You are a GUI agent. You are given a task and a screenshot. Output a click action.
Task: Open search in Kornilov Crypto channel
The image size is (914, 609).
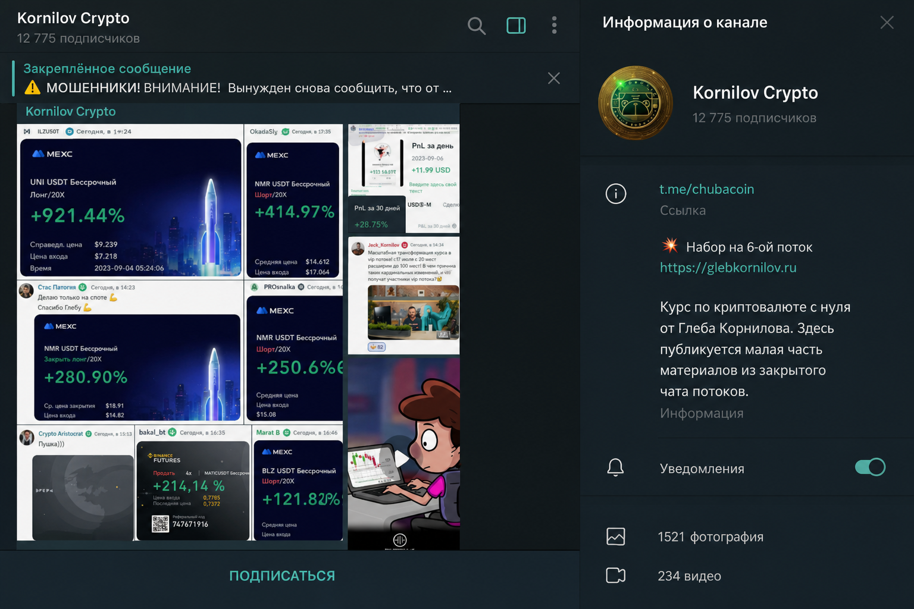476,26
